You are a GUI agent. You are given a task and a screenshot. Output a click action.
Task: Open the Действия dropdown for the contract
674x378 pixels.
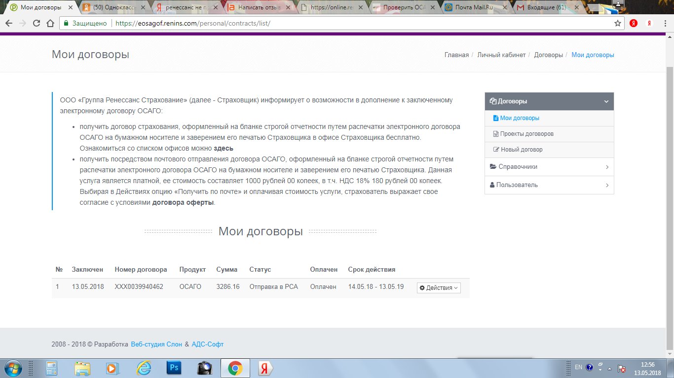[439, 288]
